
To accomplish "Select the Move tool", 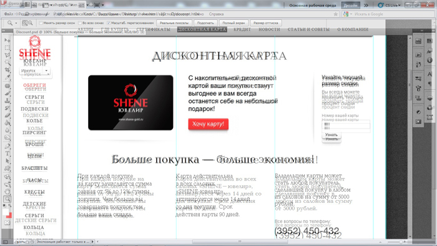I will pos(7,41).
